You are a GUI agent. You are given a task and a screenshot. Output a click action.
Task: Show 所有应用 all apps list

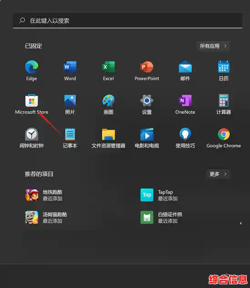click(x=213, y=46)
